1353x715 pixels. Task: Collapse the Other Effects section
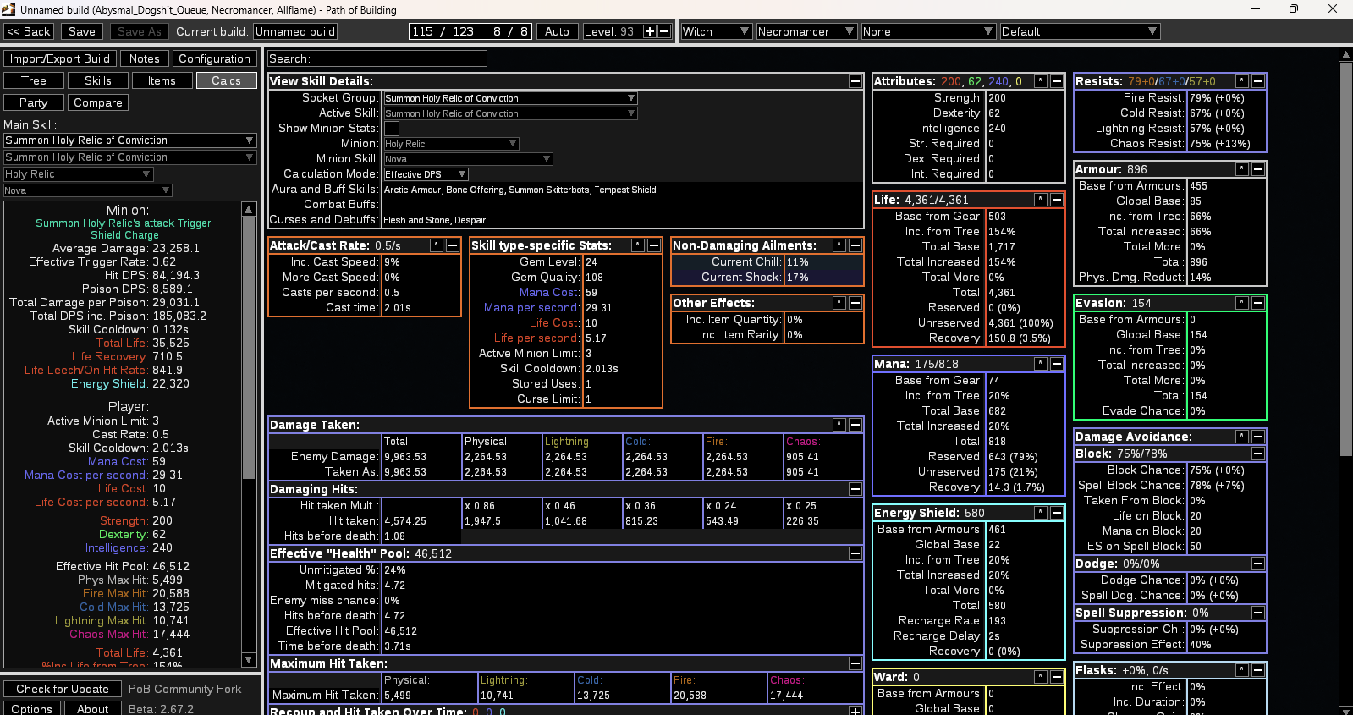coord(855,303)
